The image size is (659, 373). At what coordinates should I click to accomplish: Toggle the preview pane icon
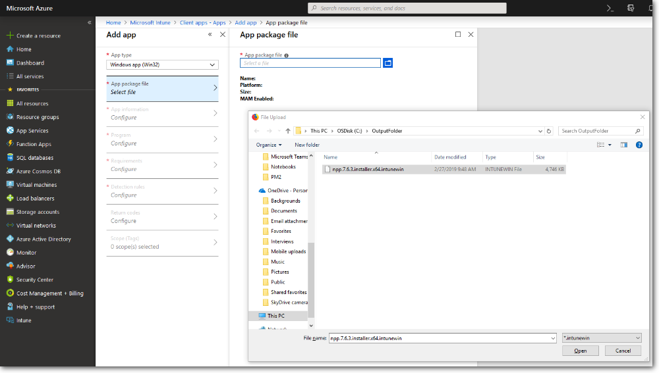tap(623, 145)
